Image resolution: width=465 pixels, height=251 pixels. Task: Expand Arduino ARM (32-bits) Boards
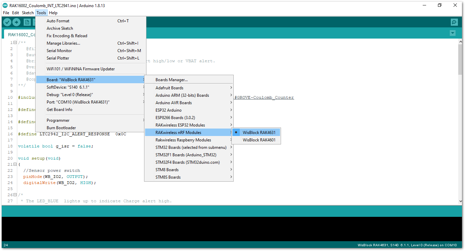(x=189, y=95)
